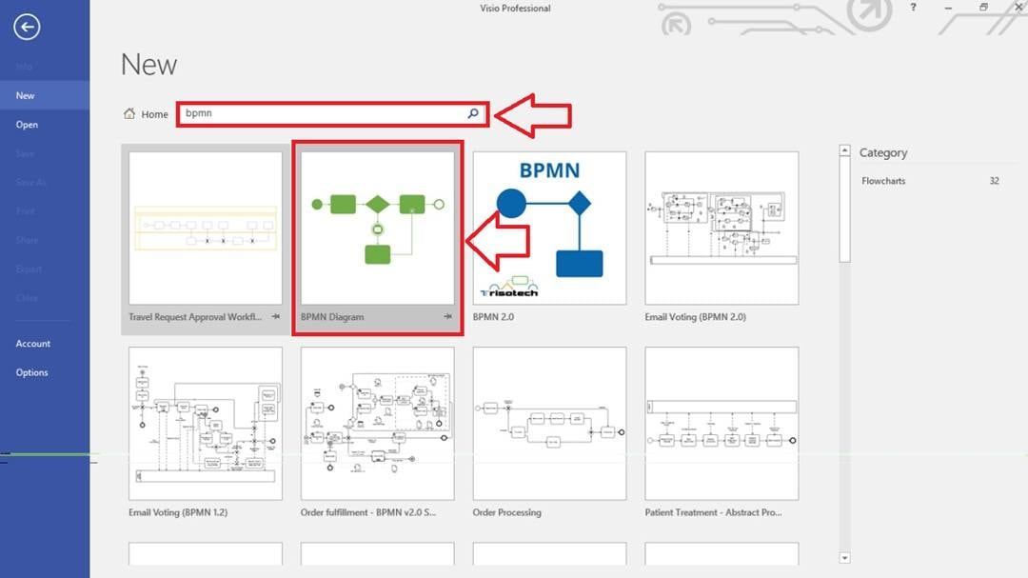Pin the BPMN Diagram template
This screenshot has height=578, width=1028.
(446, 317)
